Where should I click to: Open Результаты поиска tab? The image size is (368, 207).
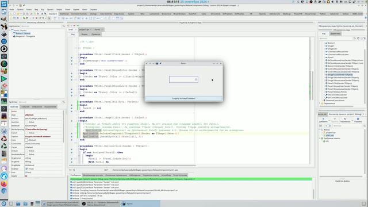[151, 175]
